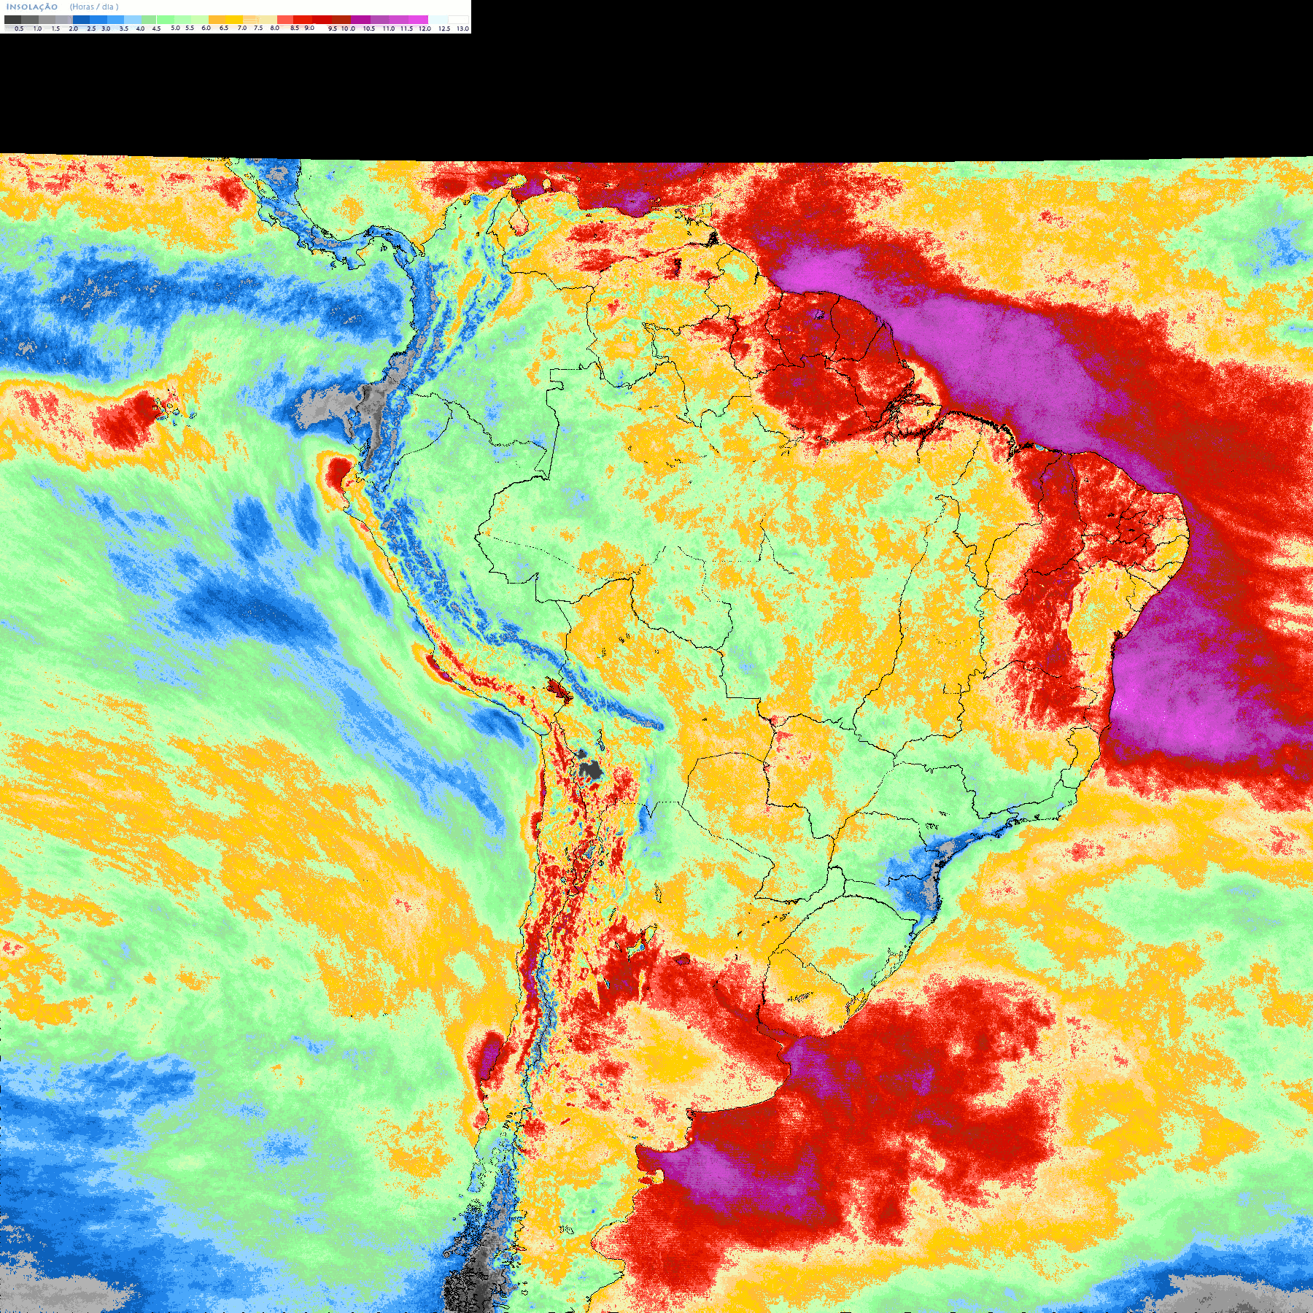Select the 4.5 legend scale label
This screenshot has width=1313, height=1313.
156,28
